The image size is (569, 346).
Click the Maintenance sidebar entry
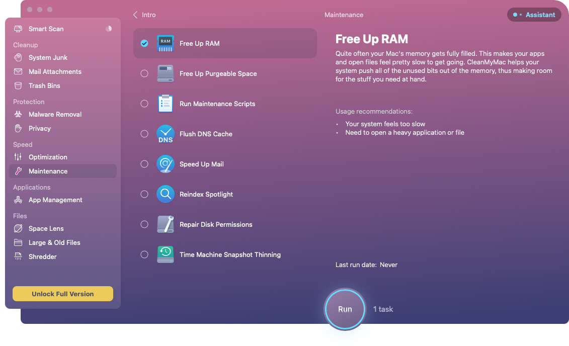tap(63, 171)
